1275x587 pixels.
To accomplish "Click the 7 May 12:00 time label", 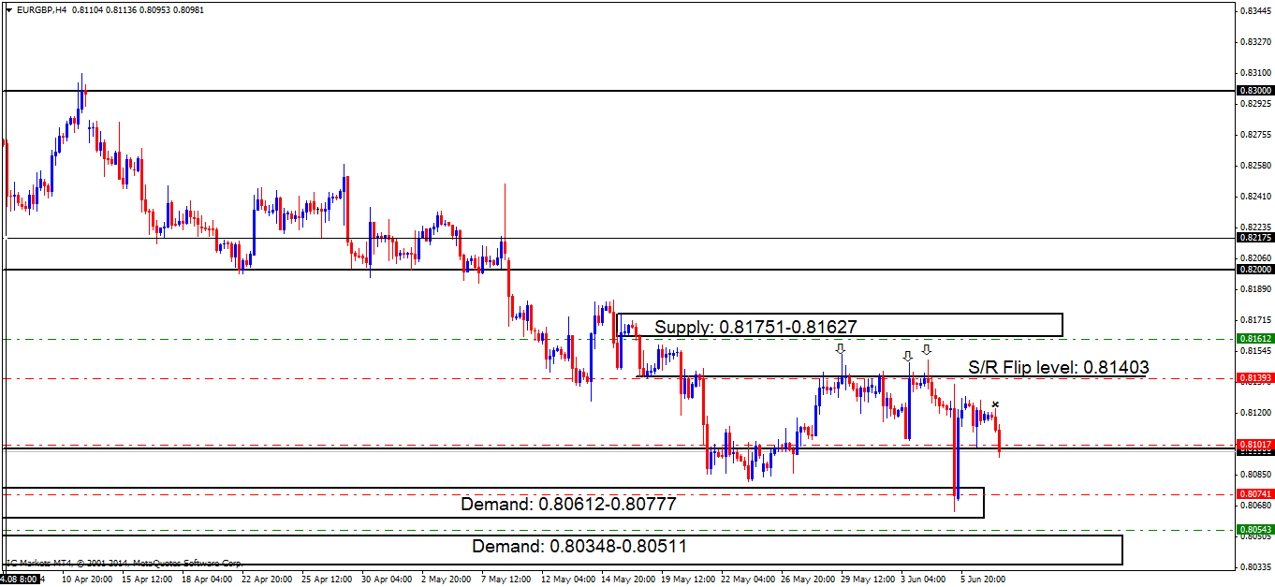I will (x=505, y=580).
